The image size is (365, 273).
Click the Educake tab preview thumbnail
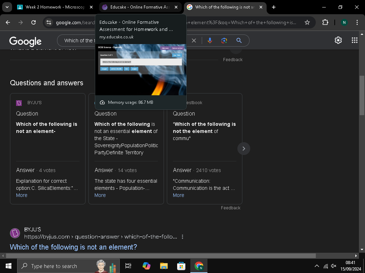pyautogui.click(x=141, y=70)
